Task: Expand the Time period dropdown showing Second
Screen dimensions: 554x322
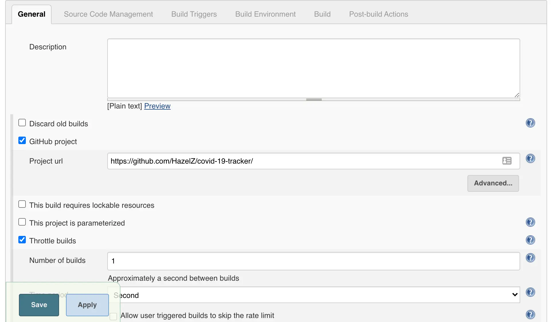Action: (x=315, y=295)
